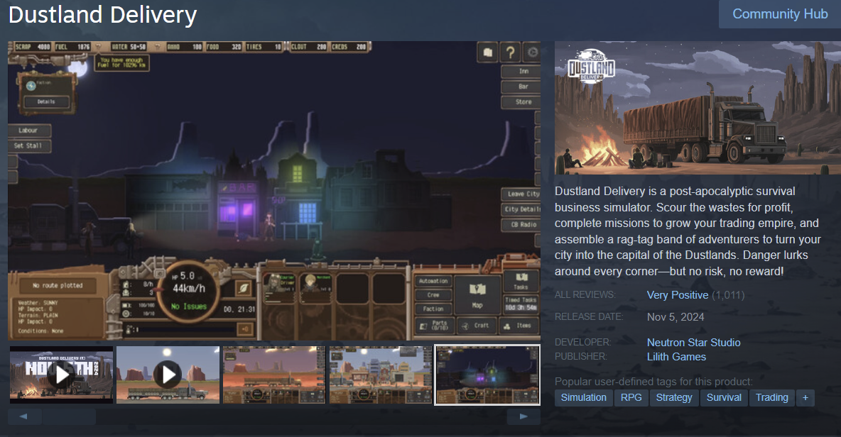
Task: Click the Map icon button in game screenshot
Action: [x=477, y=294]
